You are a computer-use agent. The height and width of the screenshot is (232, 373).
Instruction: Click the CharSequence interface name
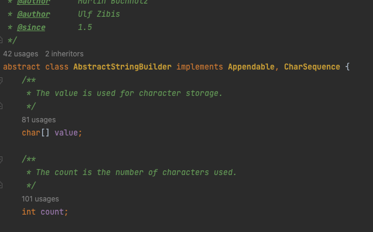pyautogui.click(x=312, y=67)
